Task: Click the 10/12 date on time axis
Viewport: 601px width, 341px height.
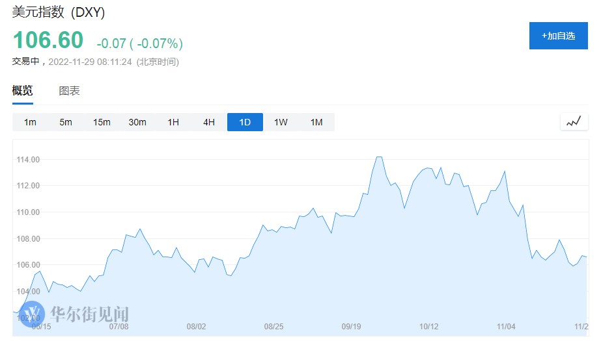Action: [x=428, y=327]
